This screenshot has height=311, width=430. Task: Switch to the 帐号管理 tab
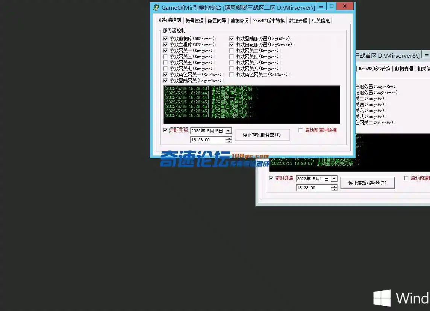pyautogui.click(x=194, y=21)
